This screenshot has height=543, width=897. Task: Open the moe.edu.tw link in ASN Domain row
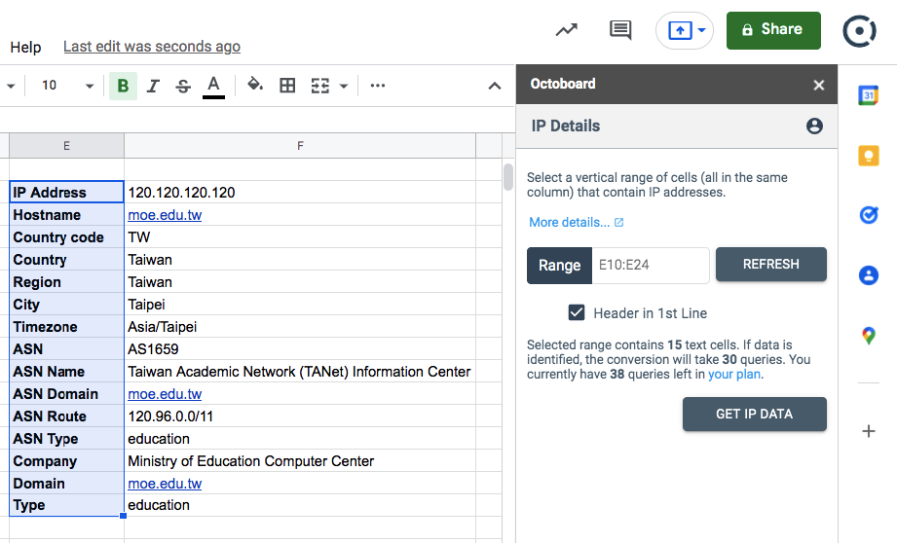pos(165,394)
